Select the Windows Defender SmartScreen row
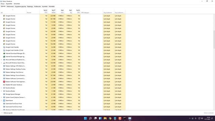215x121 pixels. (63, 110)
